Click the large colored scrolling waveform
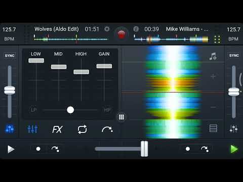Image resolution: width=243 pixels, height=182 pixels. tap(173, 92)
